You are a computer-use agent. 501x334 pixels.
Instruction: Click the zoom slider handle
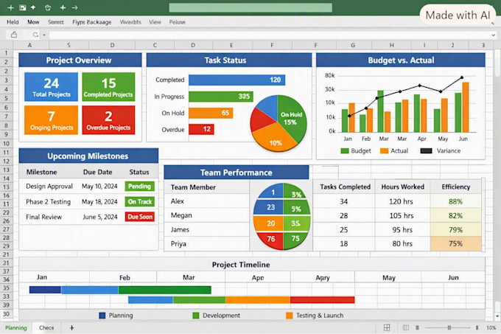[x=449, y=327]
